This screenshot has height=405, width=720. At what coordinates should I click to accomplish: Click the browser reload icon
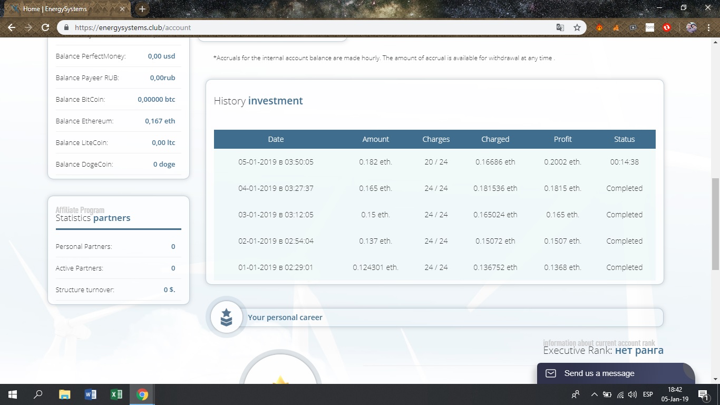(45, 27)
